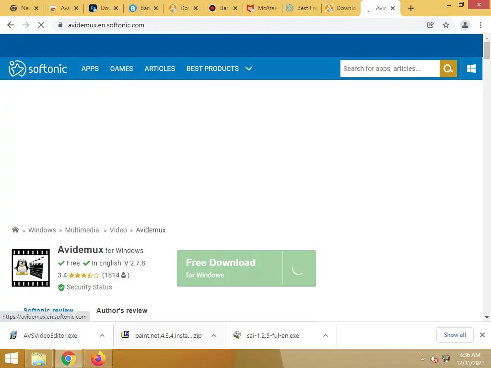Image resolution: width=491 pixels, height=368 pixels.
Task: Close the active Avidemux browser tab
Action: (393, 8)
